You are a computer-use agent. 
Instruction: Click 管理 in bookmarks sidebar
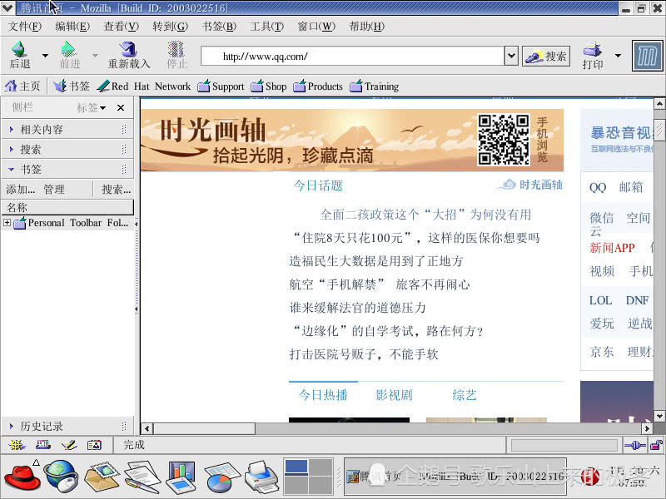(x=54, y=190)
